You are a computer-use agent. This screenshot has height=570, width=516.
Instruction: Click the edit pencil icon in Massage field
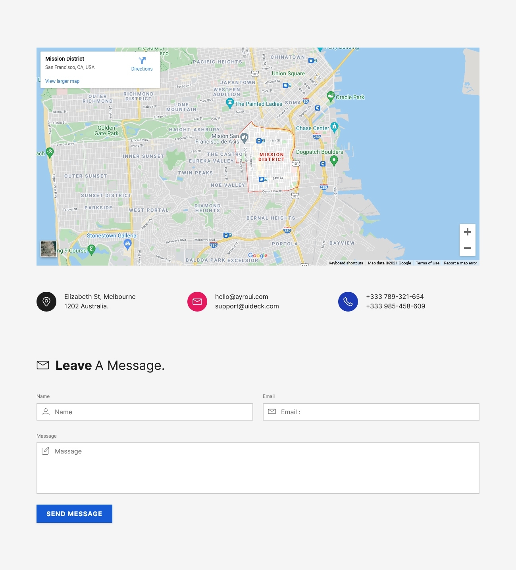click(46, 451)
